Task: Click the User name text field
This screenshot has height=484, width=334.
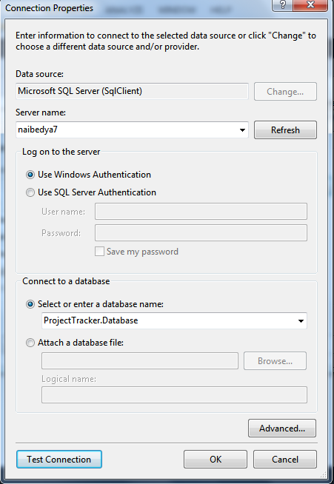Action: (201, 212)
